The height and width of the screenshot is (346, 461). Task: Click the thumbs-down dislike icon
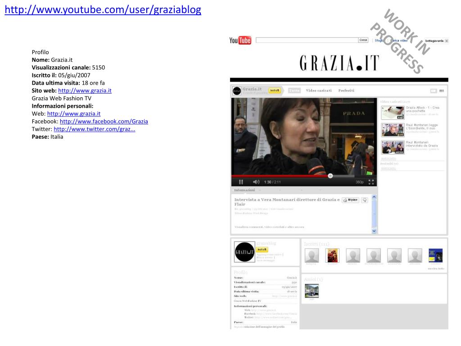(365, 200)
